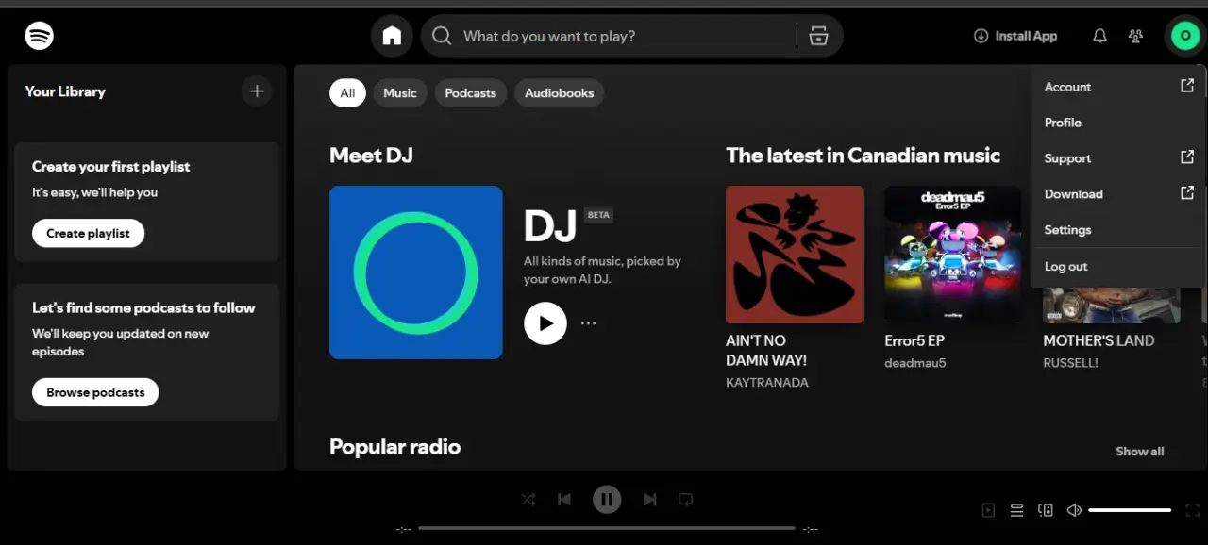Select the All filter chip
This screenshot has width=1208, height=545.
point(347,92)
